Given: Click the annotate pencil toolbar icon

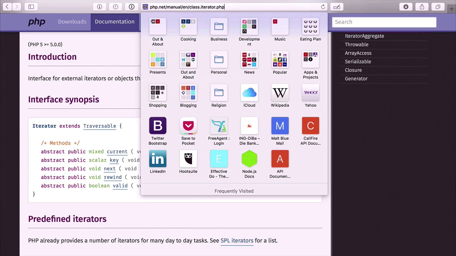Looking at the screenshot, I should point(337,7).
